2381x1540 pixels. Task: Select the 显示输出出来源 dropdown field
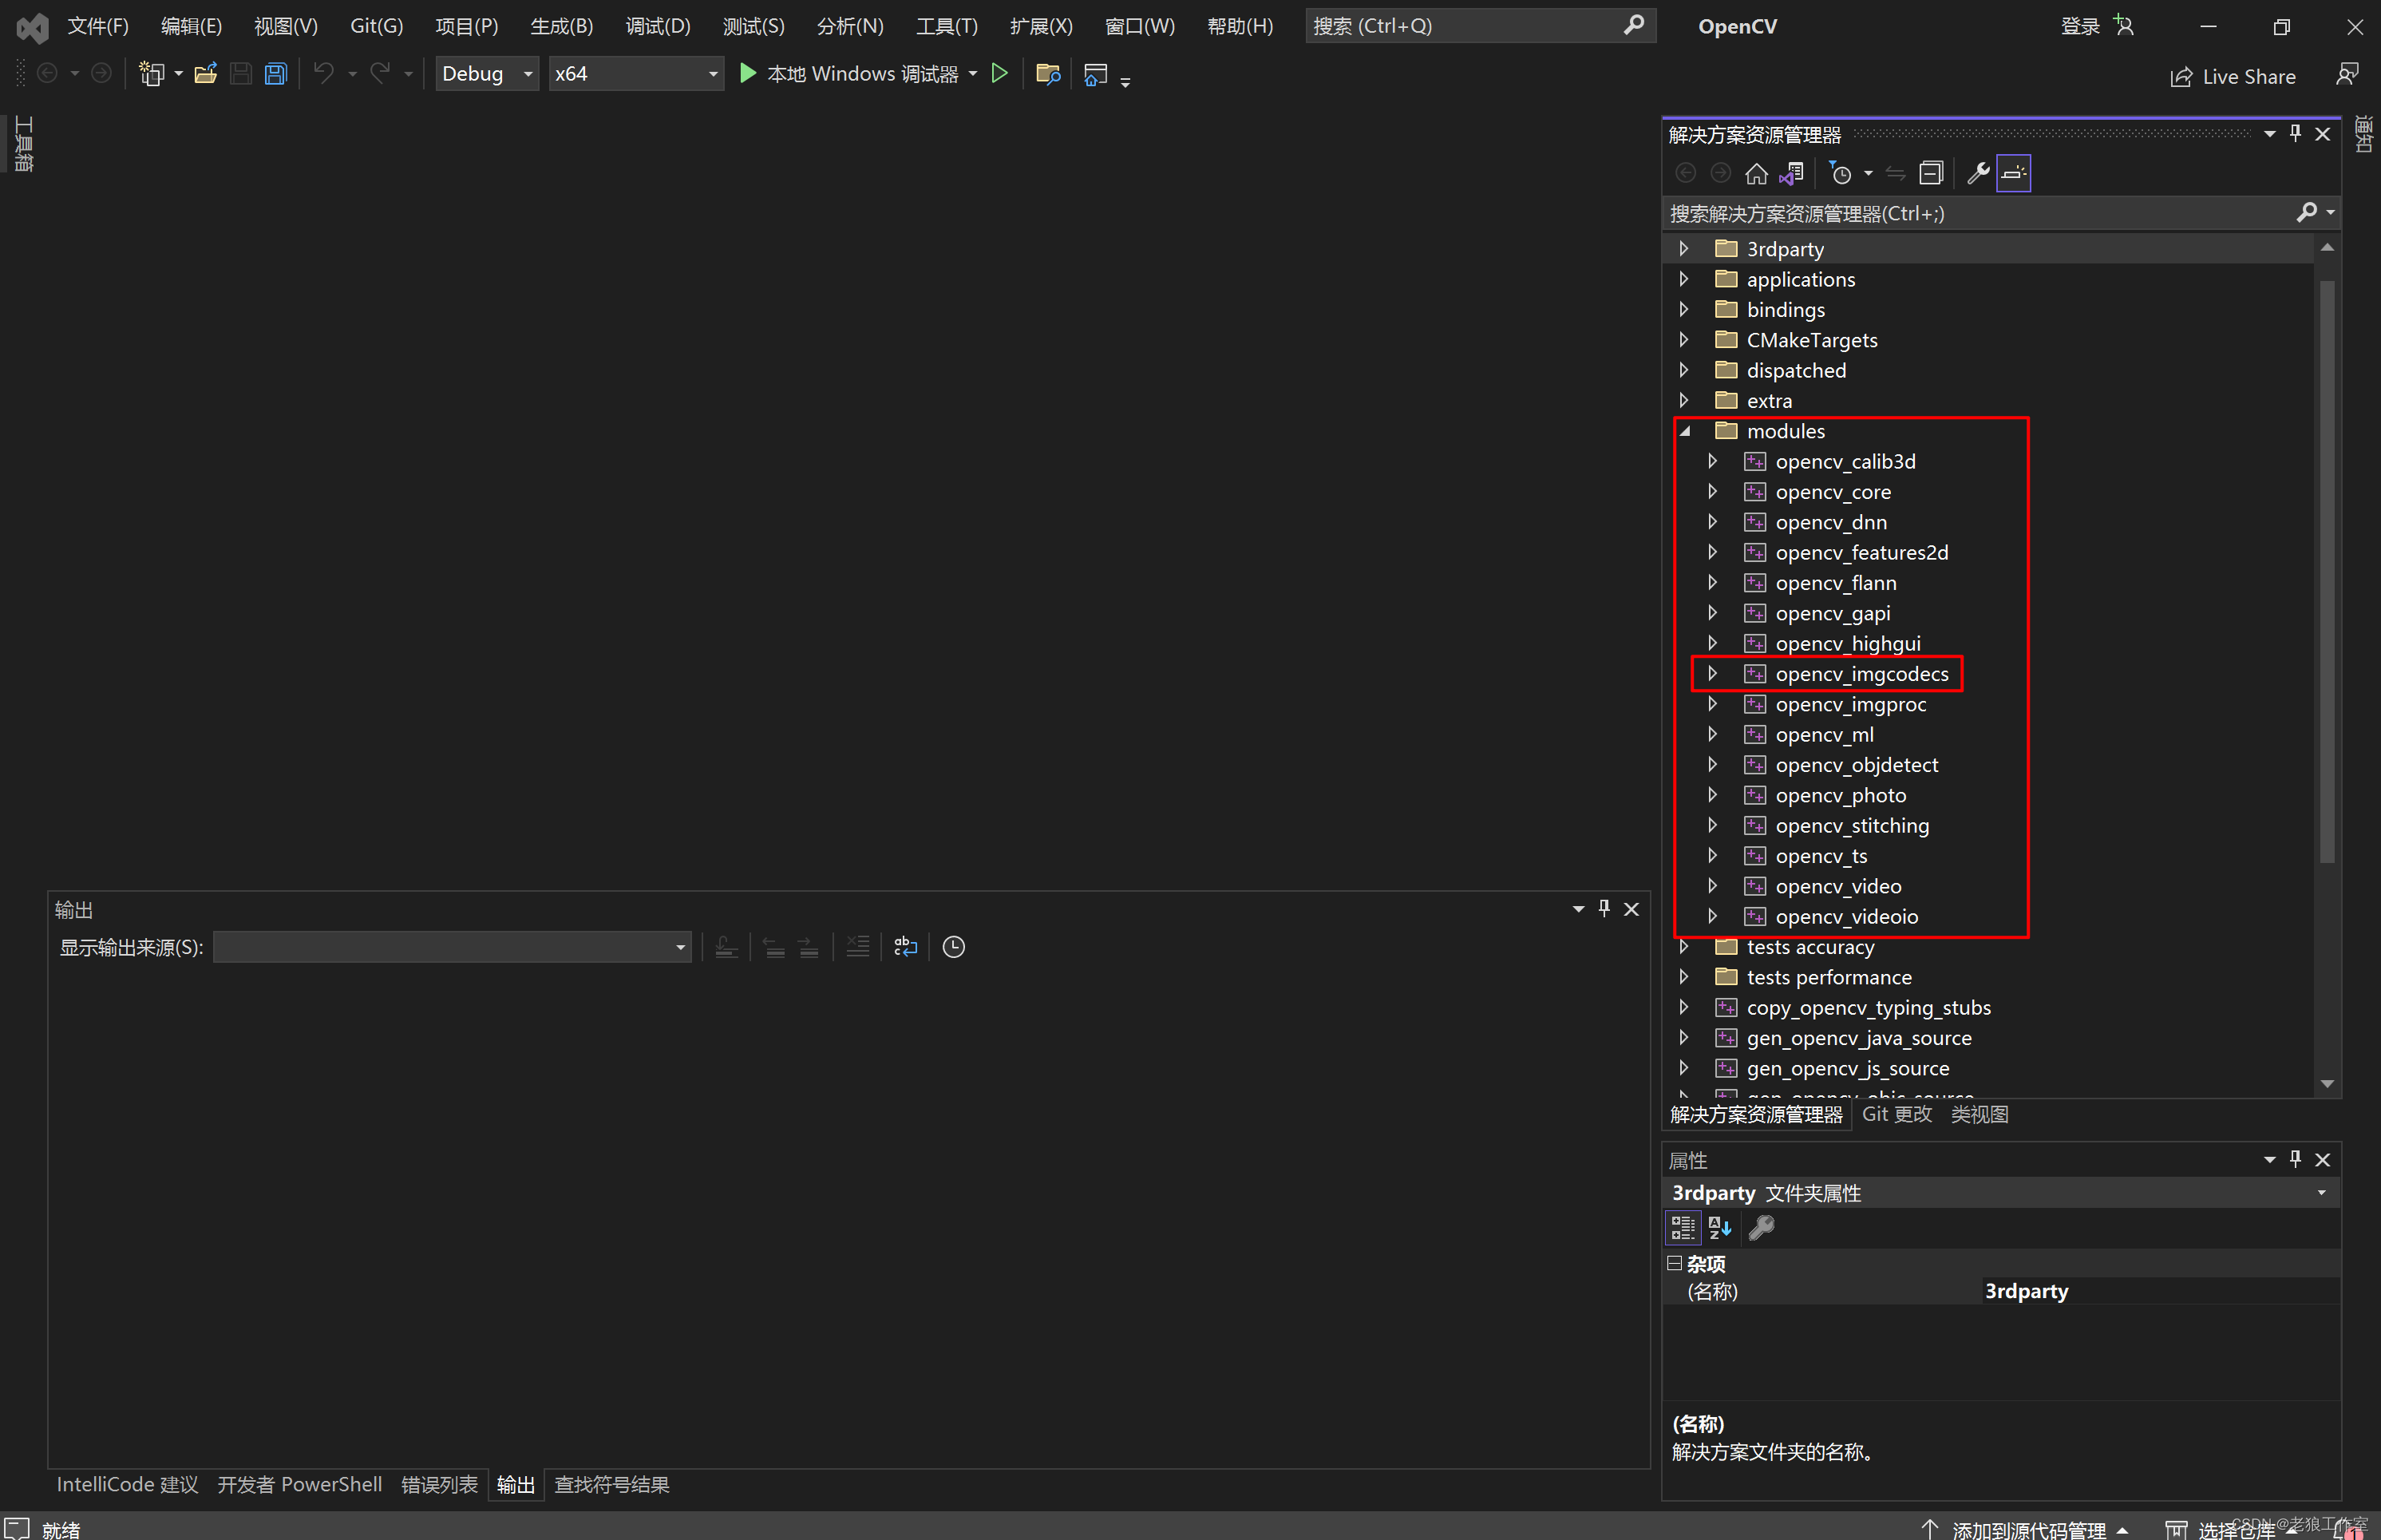(451, 946)
